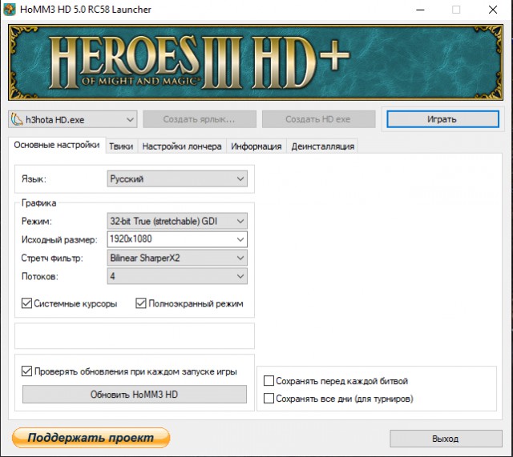Screen dimensions: 513x457
Task: Open the Информация tab
Action: (256, 146)
